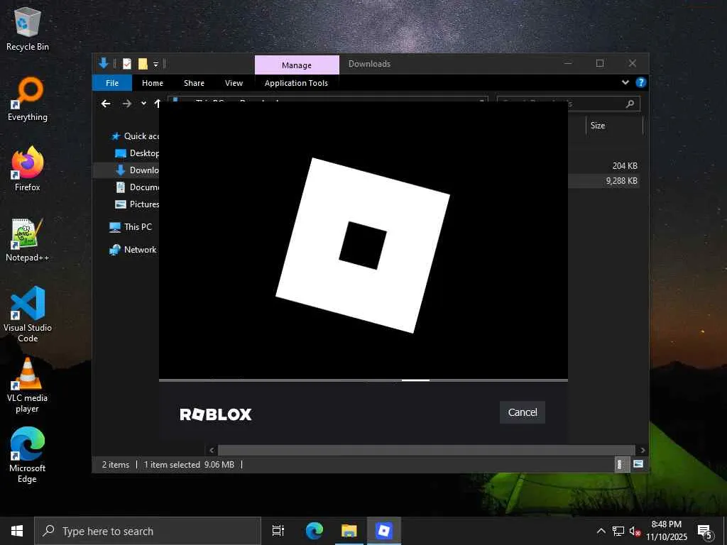
Task: Launch Visual Studio Code shortcut
Action: [28, 314]
